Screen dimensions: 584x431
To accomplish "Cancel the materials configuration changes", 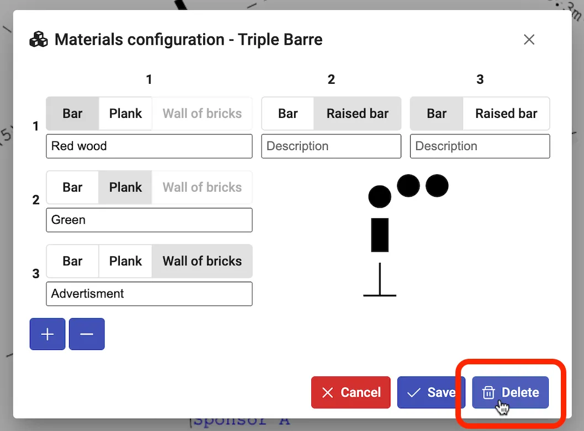I will (351, 392).
